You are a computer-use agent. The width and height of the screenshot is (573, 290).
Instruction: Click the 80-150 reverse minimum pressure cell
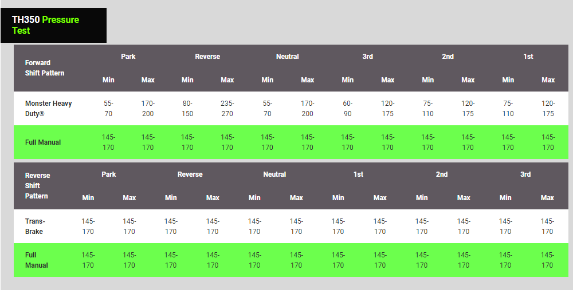click(x=187, y=109)
